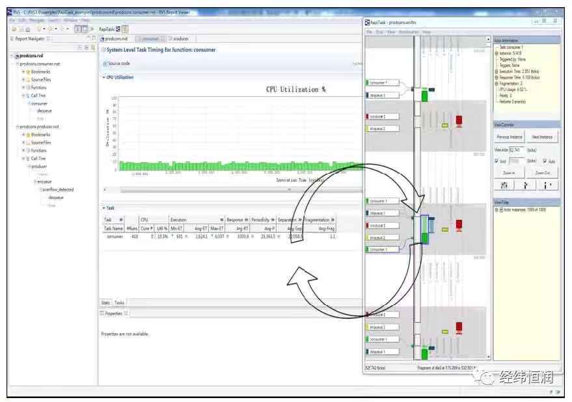The image size is (572, 402).
Task: Select the CPU Usage line in Actor Information
Action: click(x=513, y=89)
